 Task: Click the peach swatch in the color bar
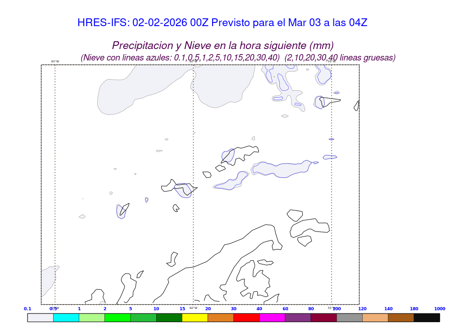pyautogui.click(x=375, y=318)
